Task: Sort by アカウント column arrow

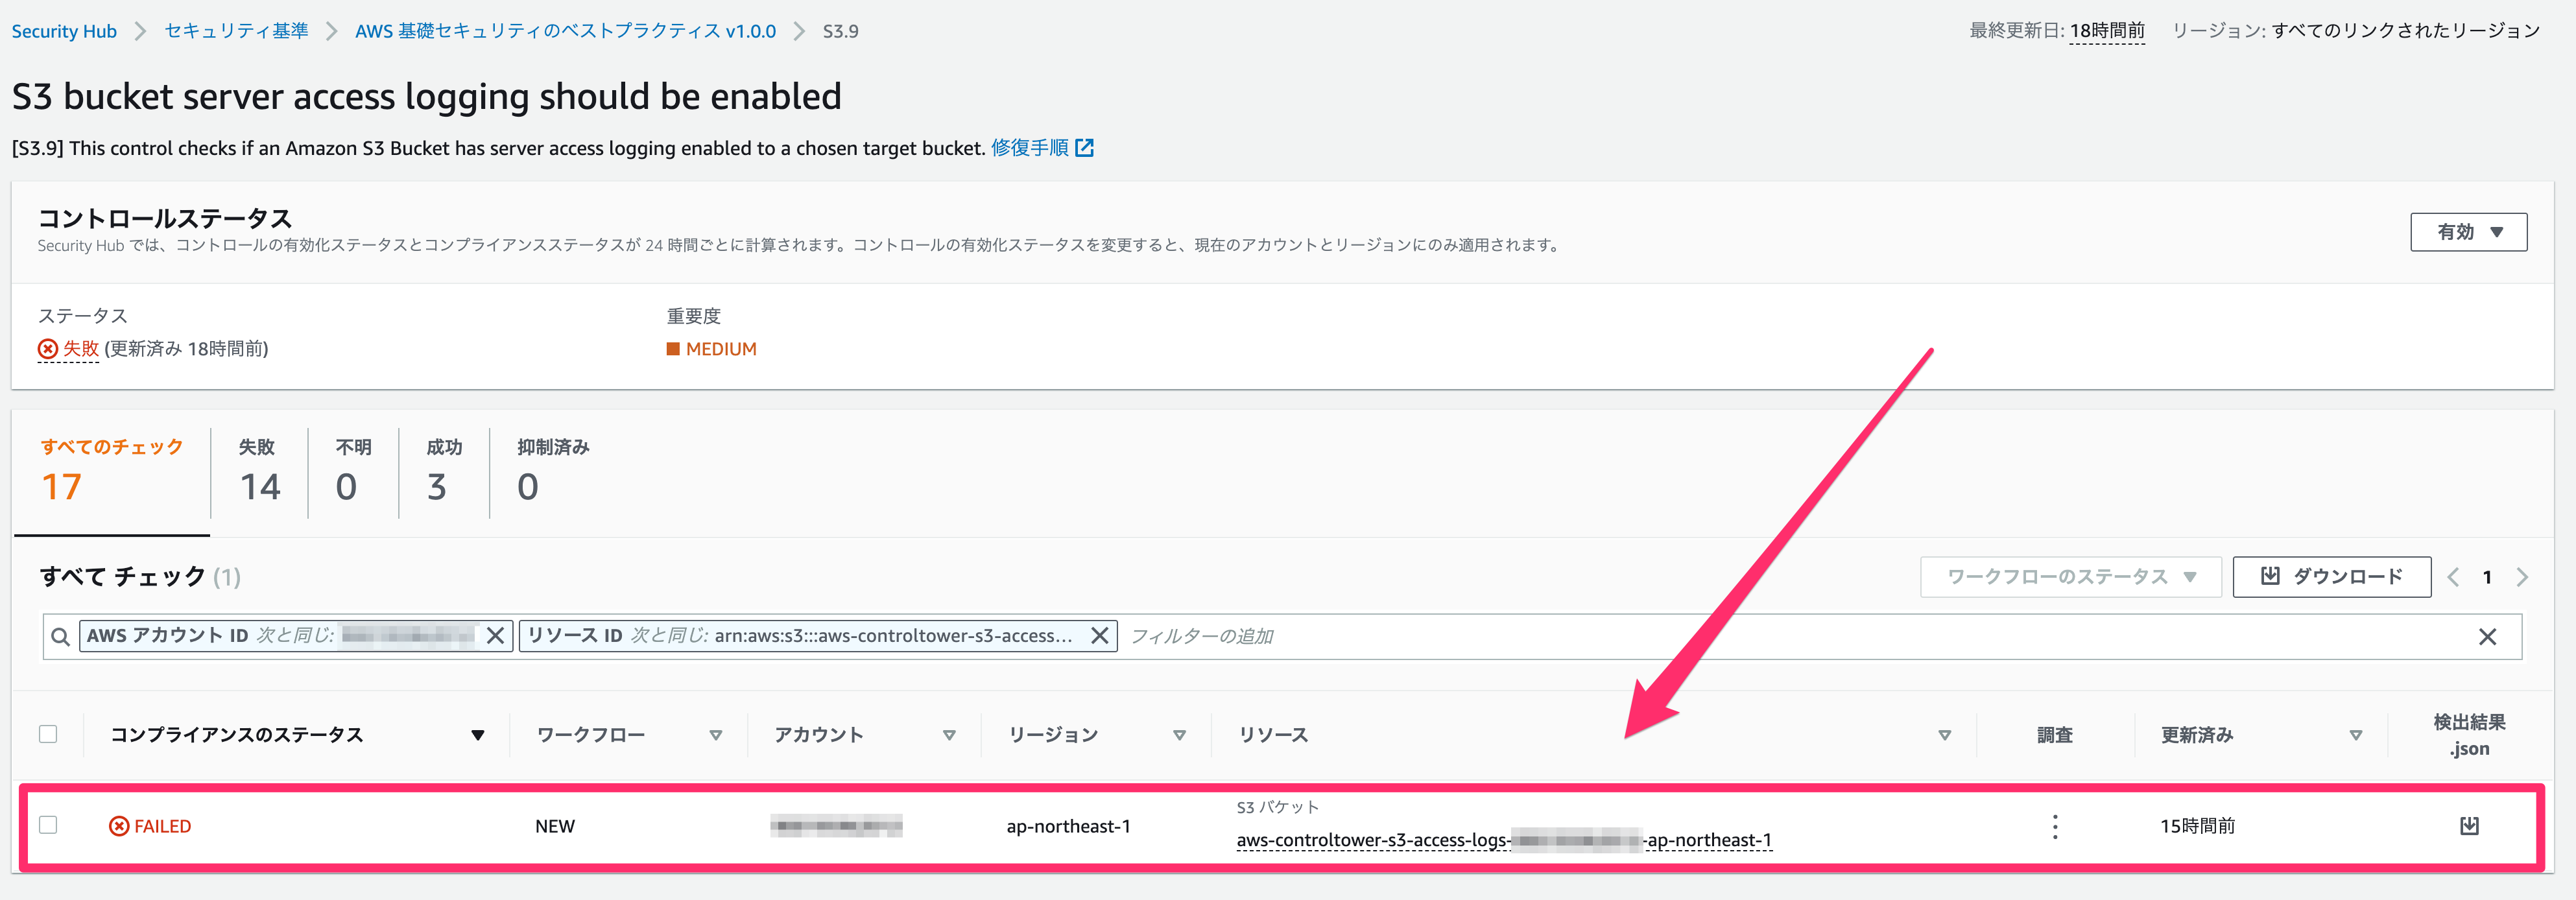Action: (x=949, y=735)
